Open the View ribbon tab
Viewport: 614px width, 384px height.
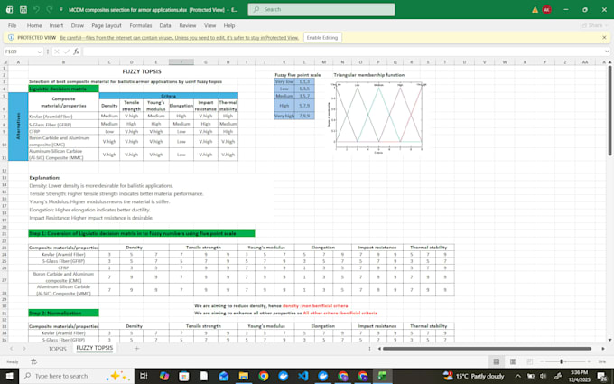point(209,25)
